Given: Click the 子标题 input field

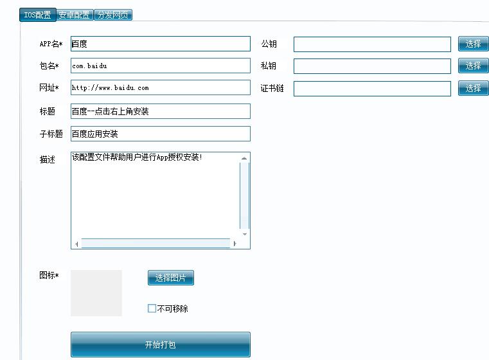Looking at the screenshot, I should coord(160,134).
